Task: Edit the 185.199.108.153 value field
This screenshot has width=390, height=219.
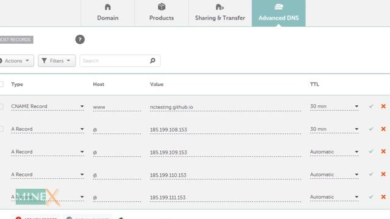Action: point(225,130)
